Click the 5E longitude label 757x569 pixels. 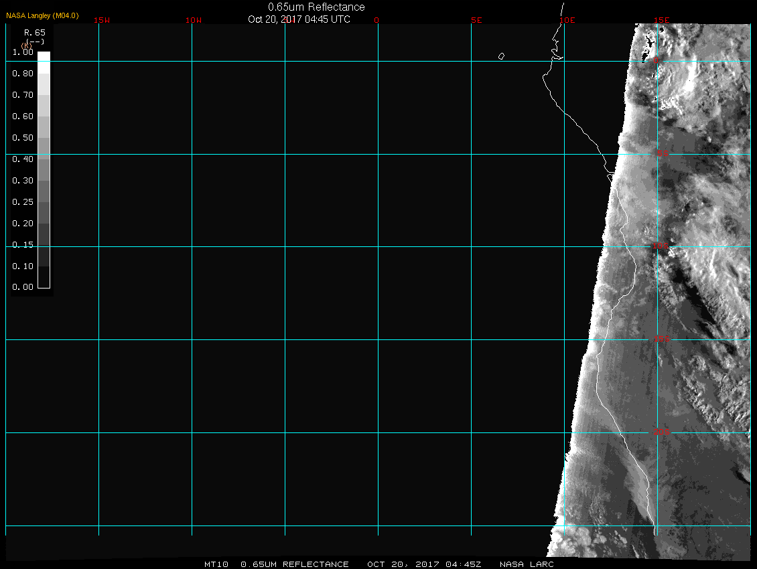[x=476, y=20]
